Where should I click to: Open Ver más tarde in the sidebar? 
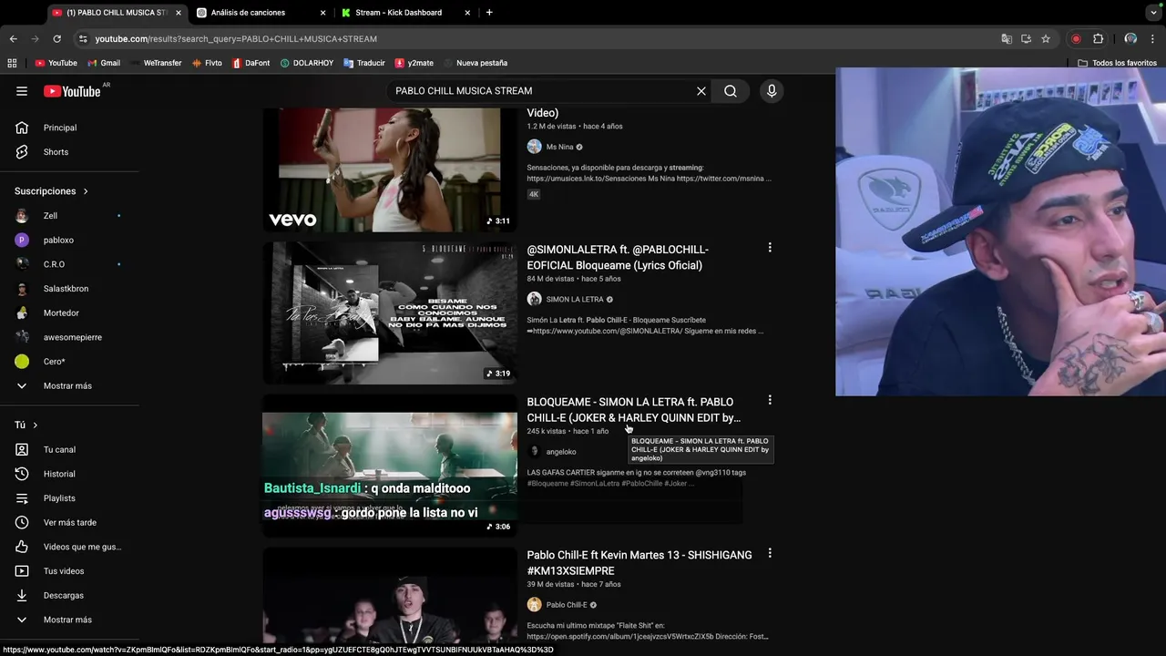69,522
